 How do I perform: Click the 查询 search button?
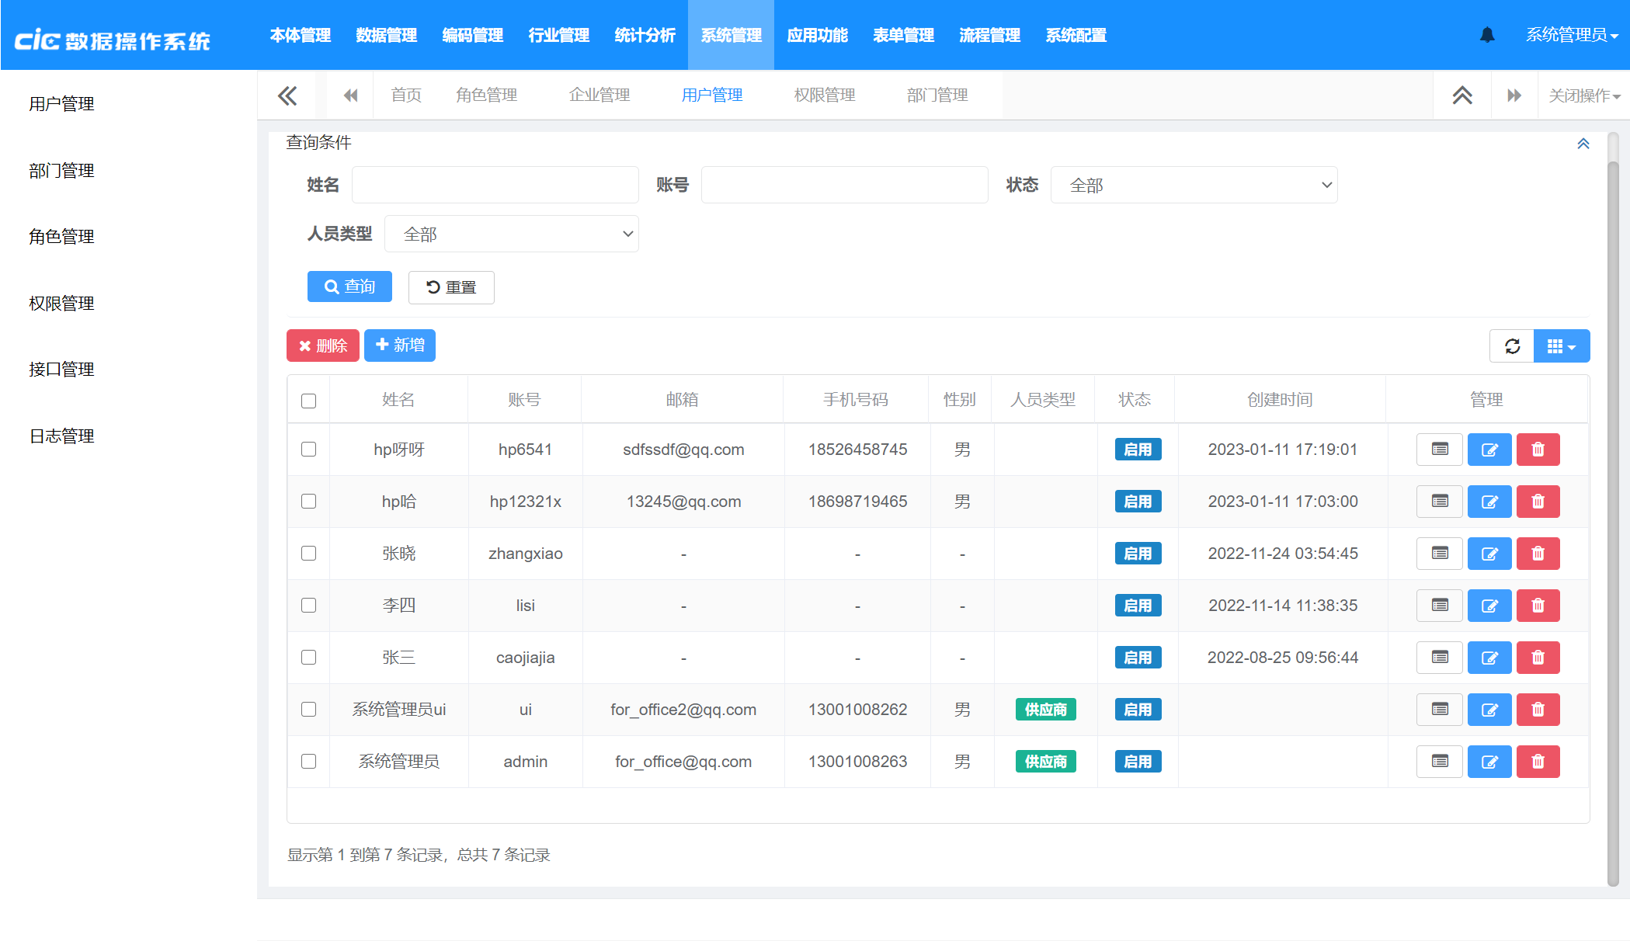[x=349, y=286]
